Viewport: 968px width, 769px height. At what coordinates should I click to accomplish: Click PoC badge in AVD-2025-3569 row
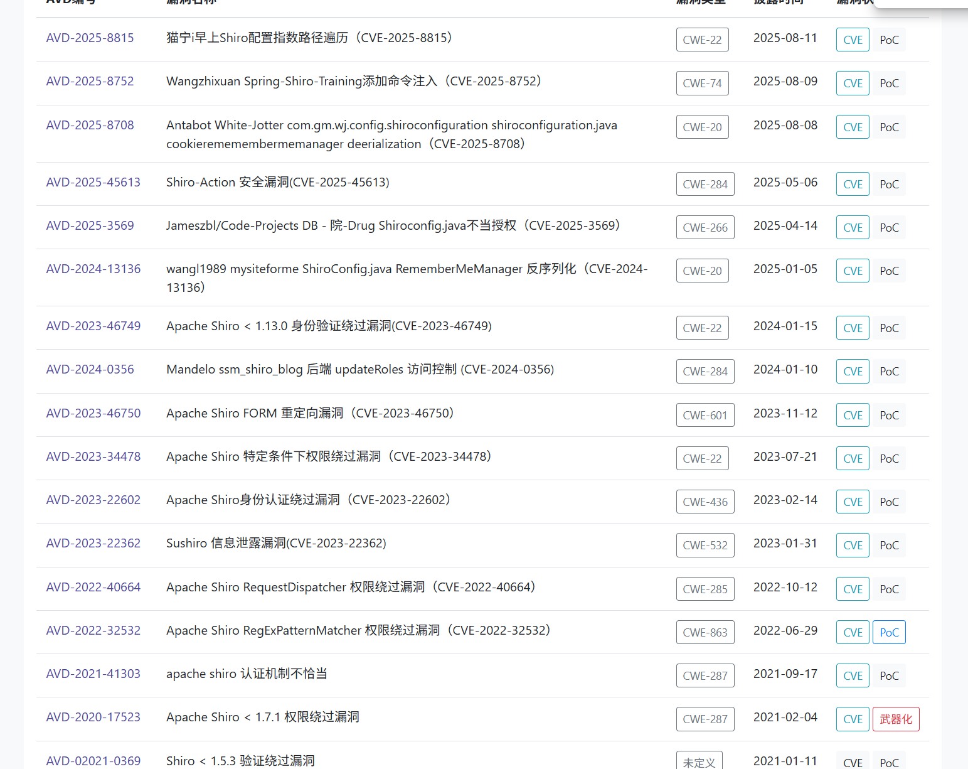(x=889, y=227)
